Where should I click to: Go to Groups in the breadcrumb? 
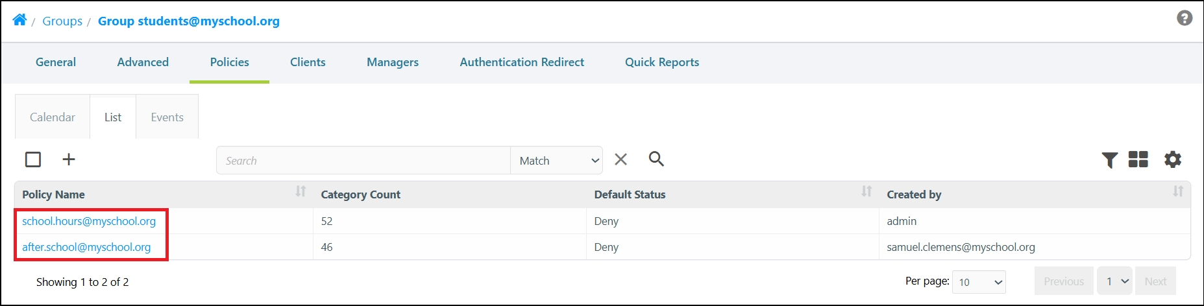click(x=62, y=21)
